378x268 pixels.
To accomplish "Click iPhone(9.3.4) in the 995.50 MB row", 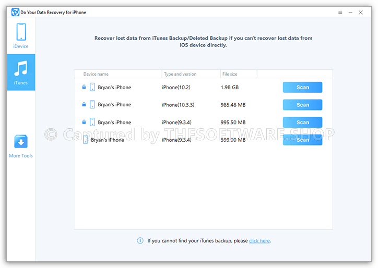I will click(x=176, y=123).
